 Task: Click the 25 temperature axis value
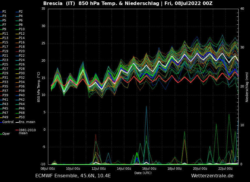[x=43, y=43]
